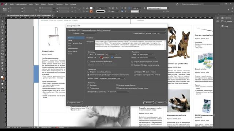The height and width of the screenshot is (131, 234).
Task: Click the fill/stroke swatch in the tools panel
Action: click(x=2, y=78)
